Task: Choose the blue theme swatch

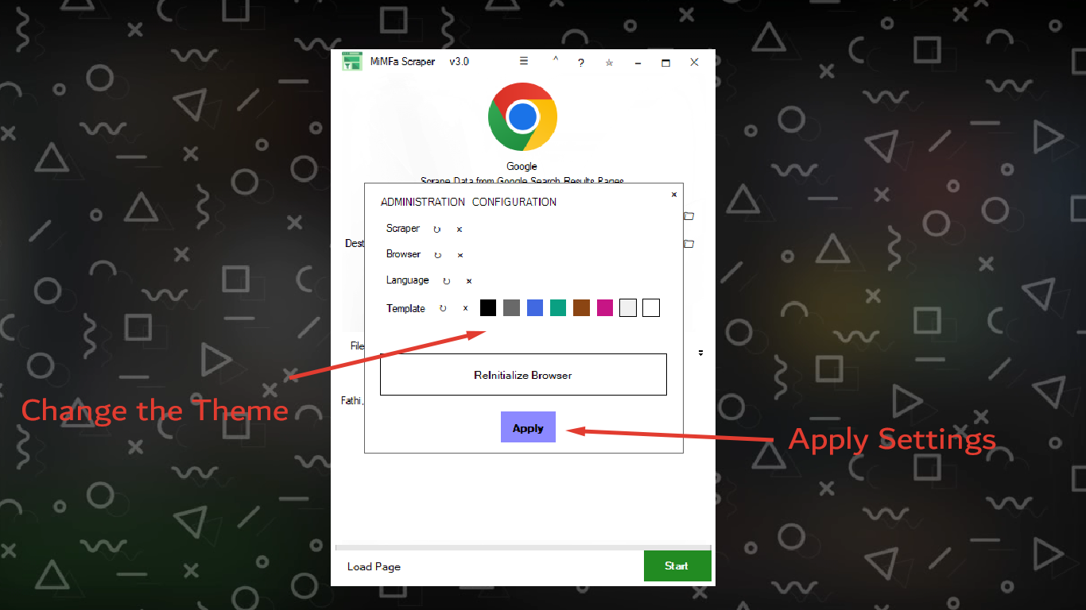Action: coord(535,308)
